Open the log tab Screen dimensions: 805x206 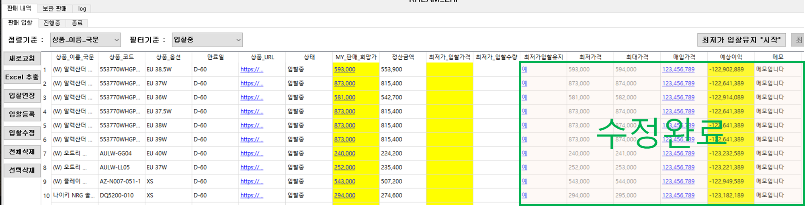click(82, 8)
